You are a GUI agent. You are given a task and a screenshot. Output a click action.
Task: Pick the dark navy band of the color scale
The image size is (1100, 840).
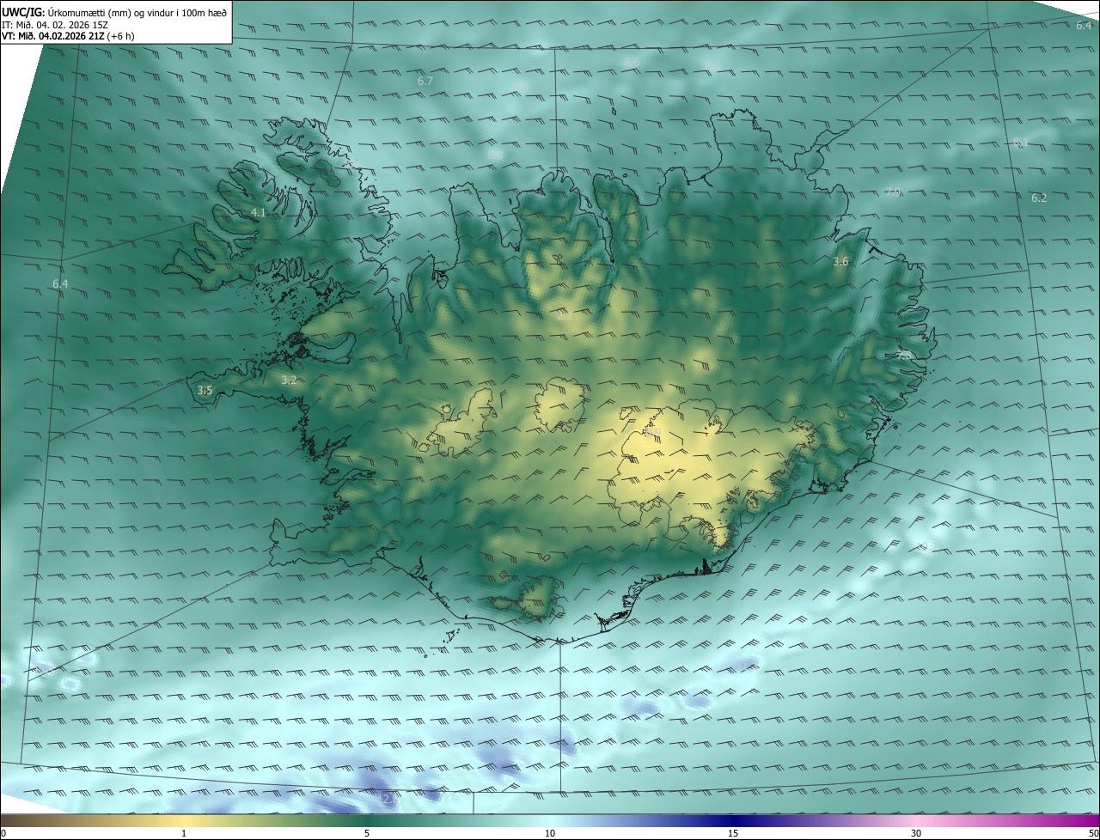[x=733, y=820]
